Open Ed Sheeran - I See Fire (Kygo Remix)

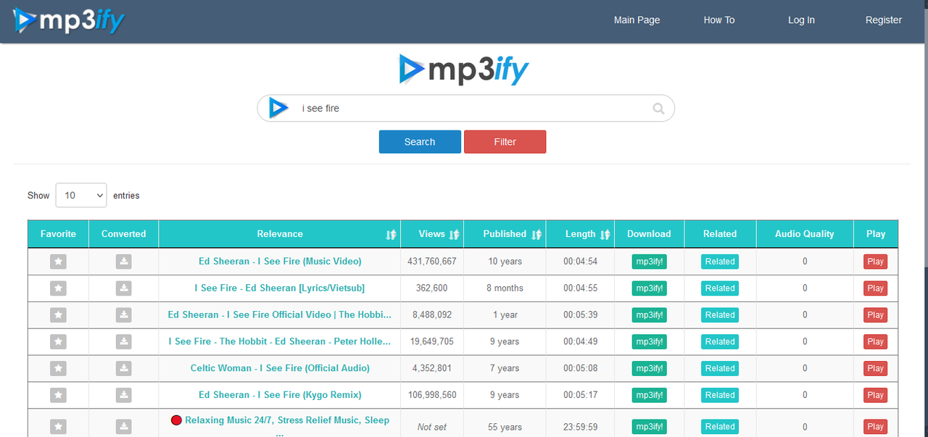280,395
